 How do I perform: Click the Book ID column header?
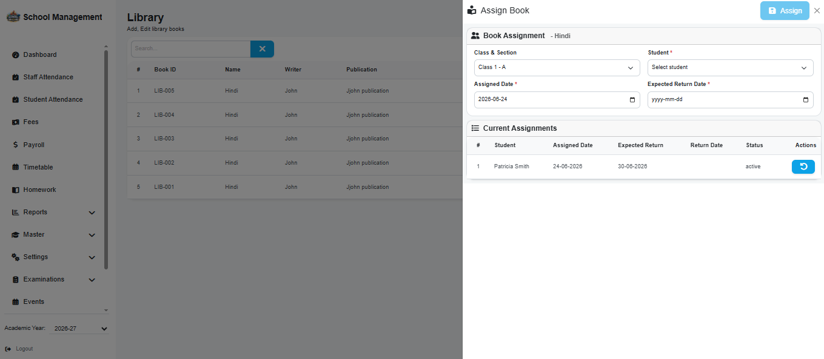coord(165,70)
